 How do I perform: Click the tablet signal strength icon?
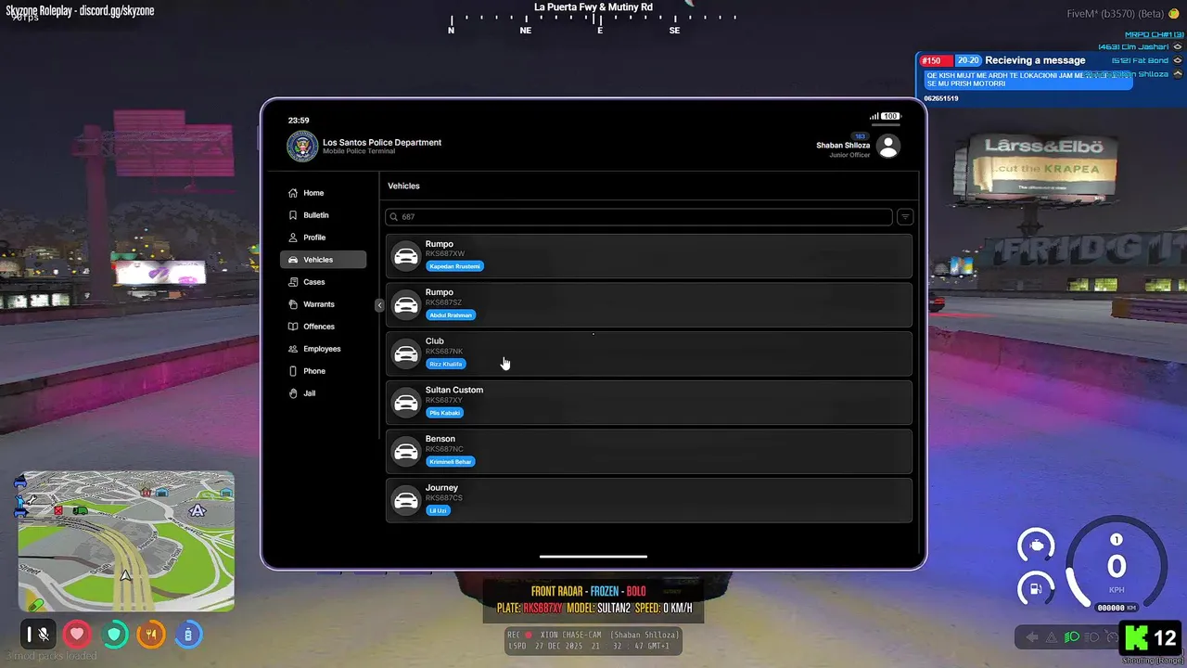click(874, 117)
